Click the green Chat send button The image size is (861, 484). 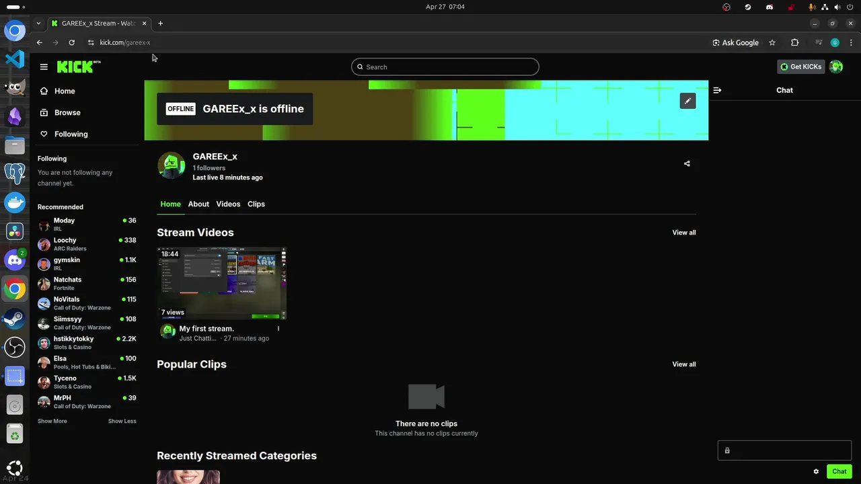[839, 471]
